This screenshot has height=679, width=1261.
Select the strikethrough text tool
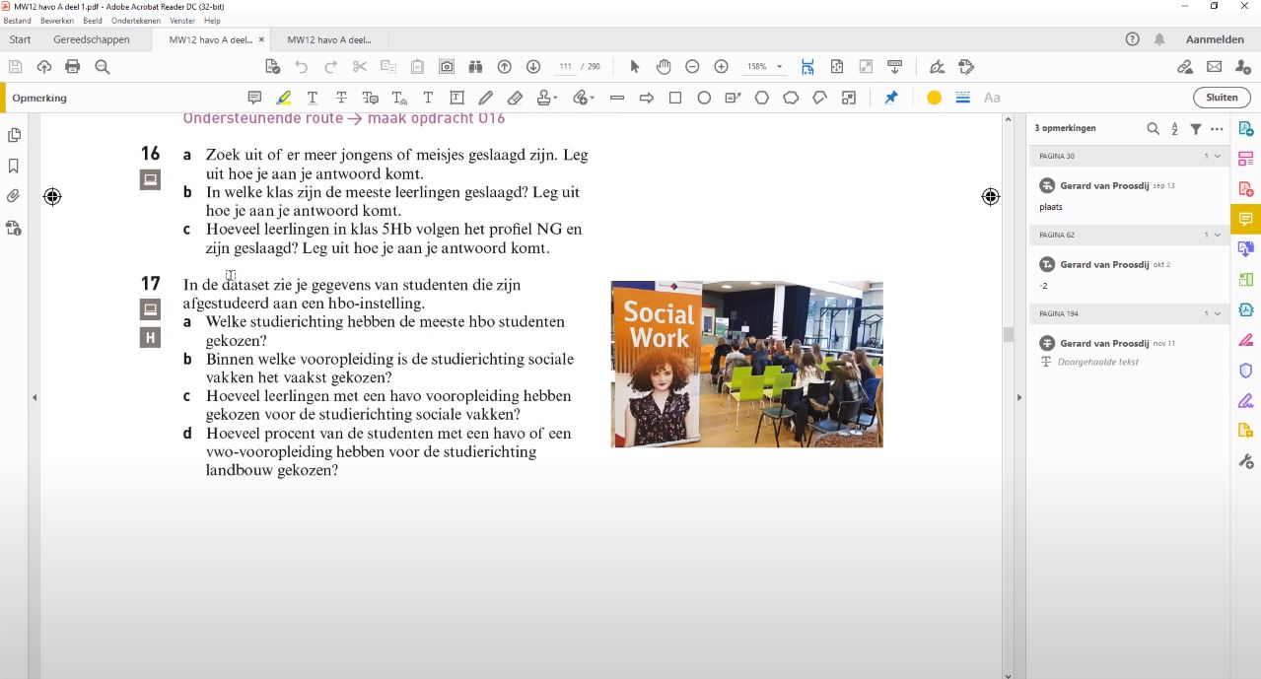click(341, 98)
